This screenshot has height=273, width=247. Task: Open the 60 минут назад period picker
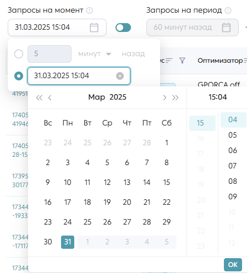(x=193, y=28)
